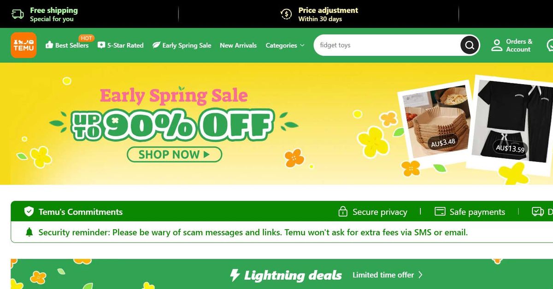Click the fidget toys search field
The height and width of the screenshot is (289, 553).
[x=386, y=45]
